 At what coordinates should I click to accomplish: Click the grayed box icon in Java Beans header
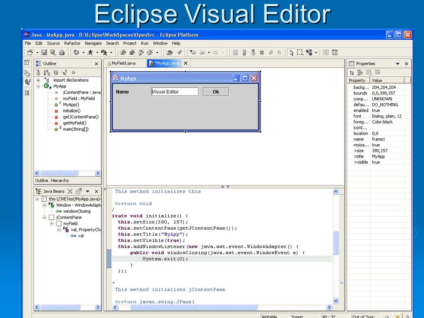point(79,191)
